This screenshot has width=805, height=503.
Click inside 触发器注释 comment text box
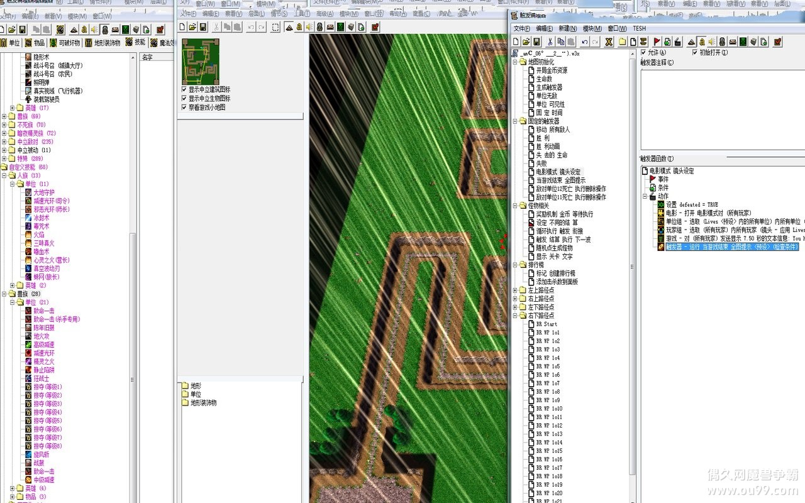[722, 109]
